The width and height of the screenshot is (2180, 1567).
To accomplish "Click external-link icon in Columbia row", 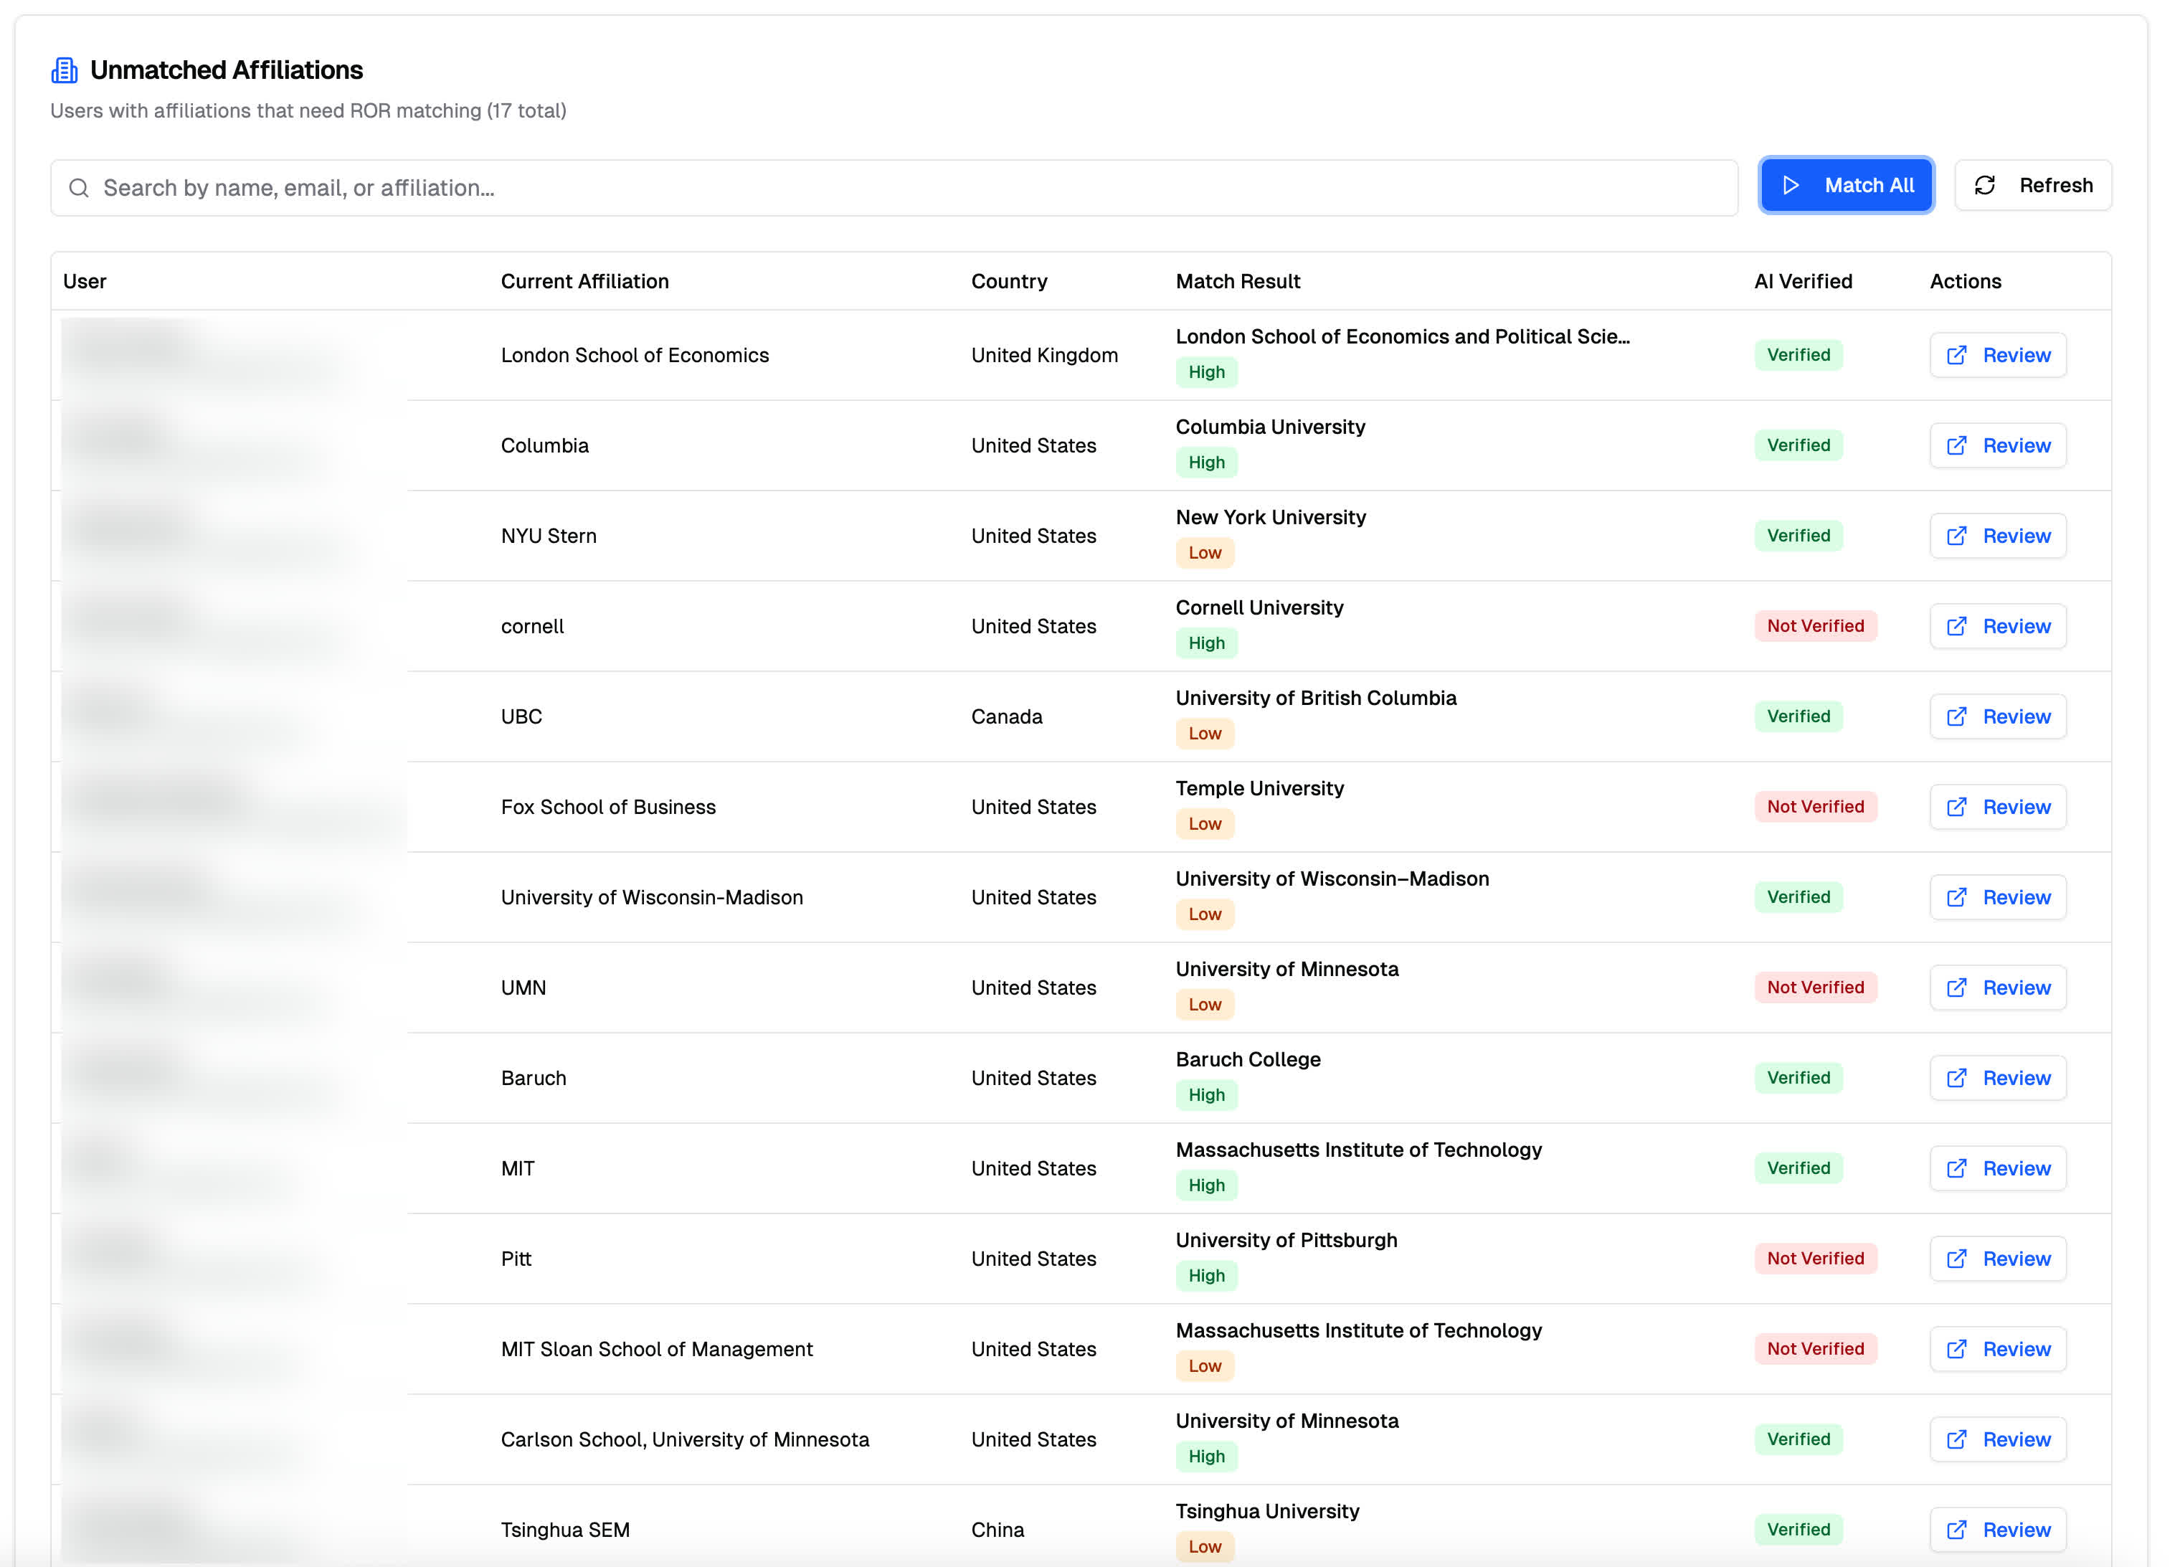I will [x=1956, y=446].
